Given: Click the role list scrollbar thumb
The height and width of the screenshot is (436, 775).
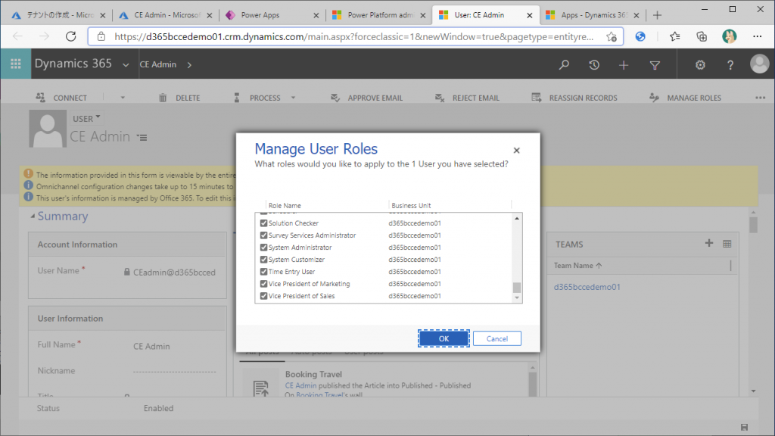Looking at the screenshot, I should tap(516, 287).
